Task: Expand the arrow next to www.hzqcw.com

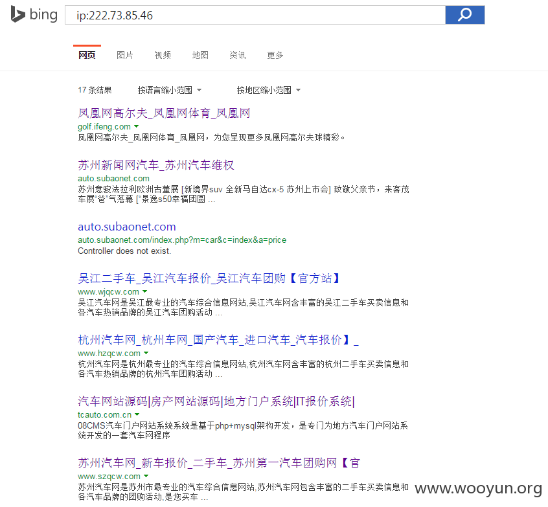Action: pyautogui.click(x=146, y=353)
